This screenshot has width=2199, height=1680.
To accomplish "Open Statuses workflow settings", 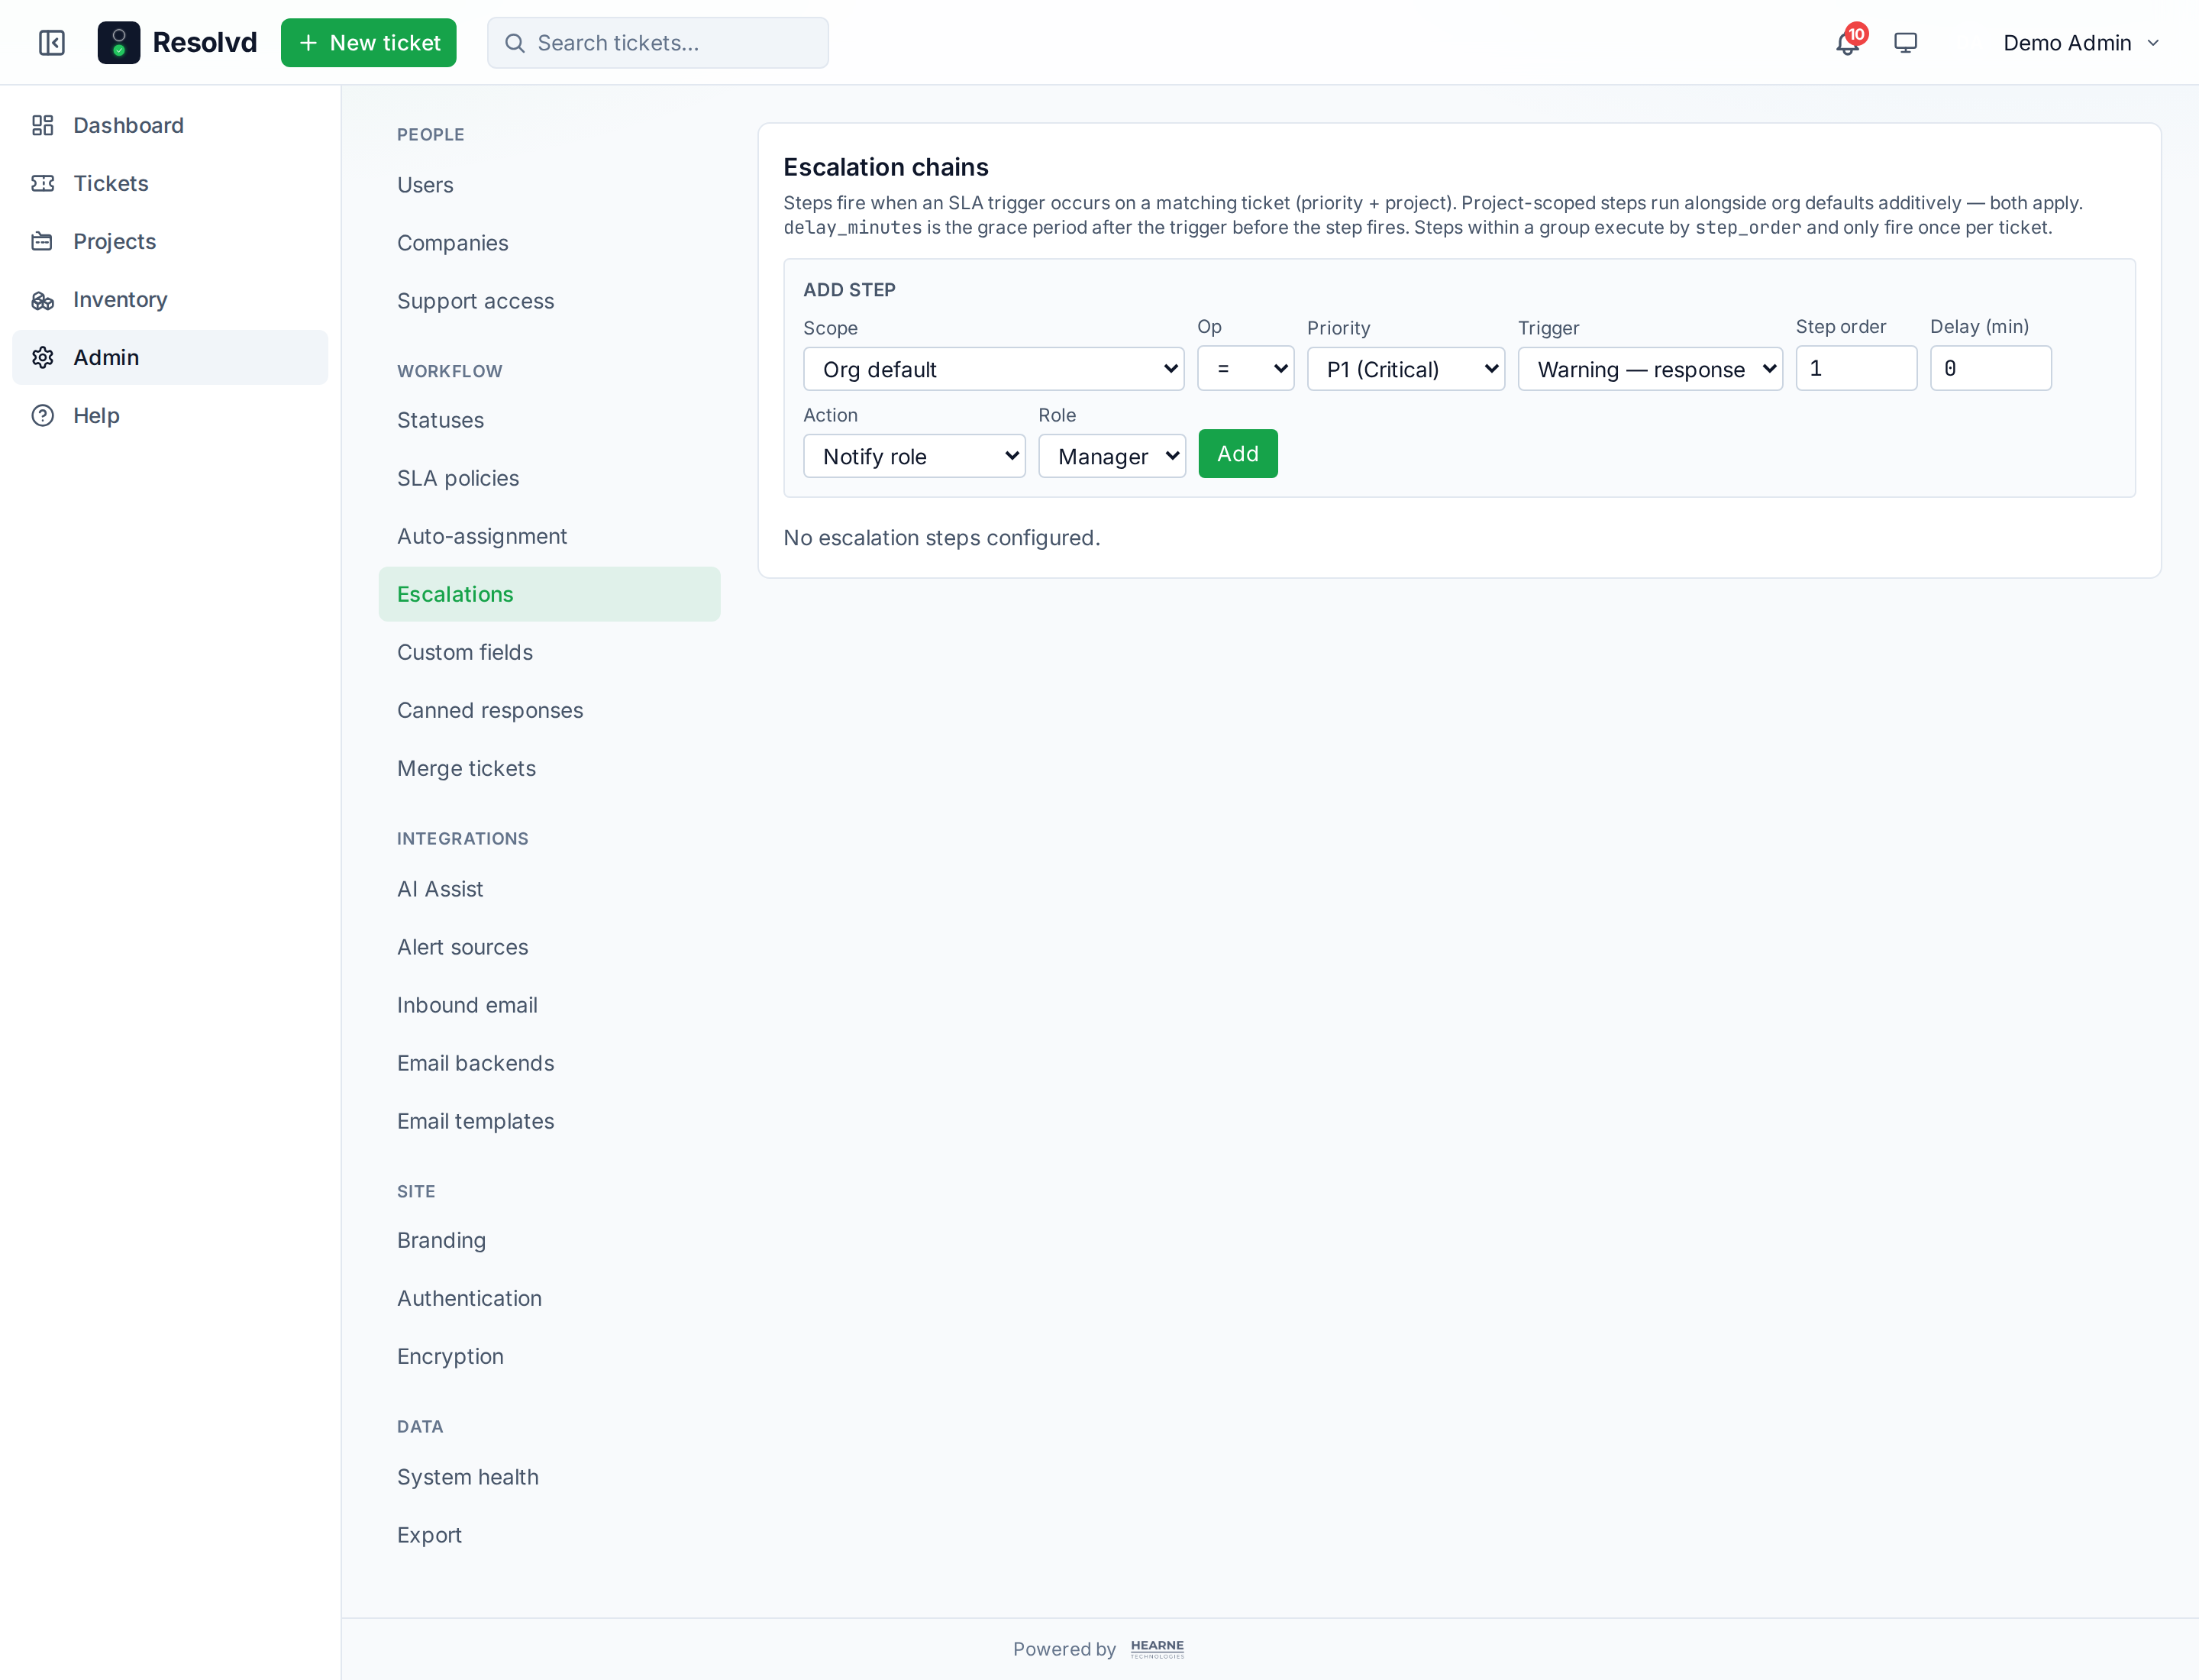I will [549, 420].
